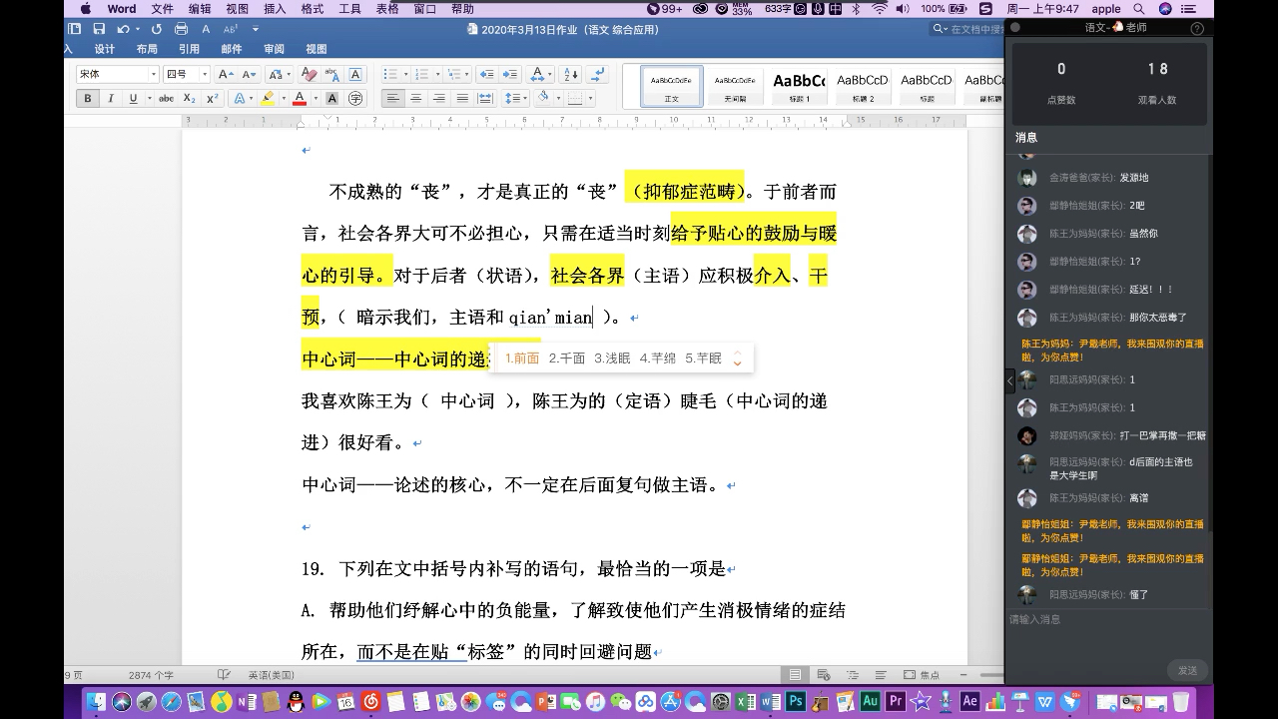Select the pinyin guide (字) icon
The height and width of the screenshot is (719, 1278).
click(x=355, y=98)
